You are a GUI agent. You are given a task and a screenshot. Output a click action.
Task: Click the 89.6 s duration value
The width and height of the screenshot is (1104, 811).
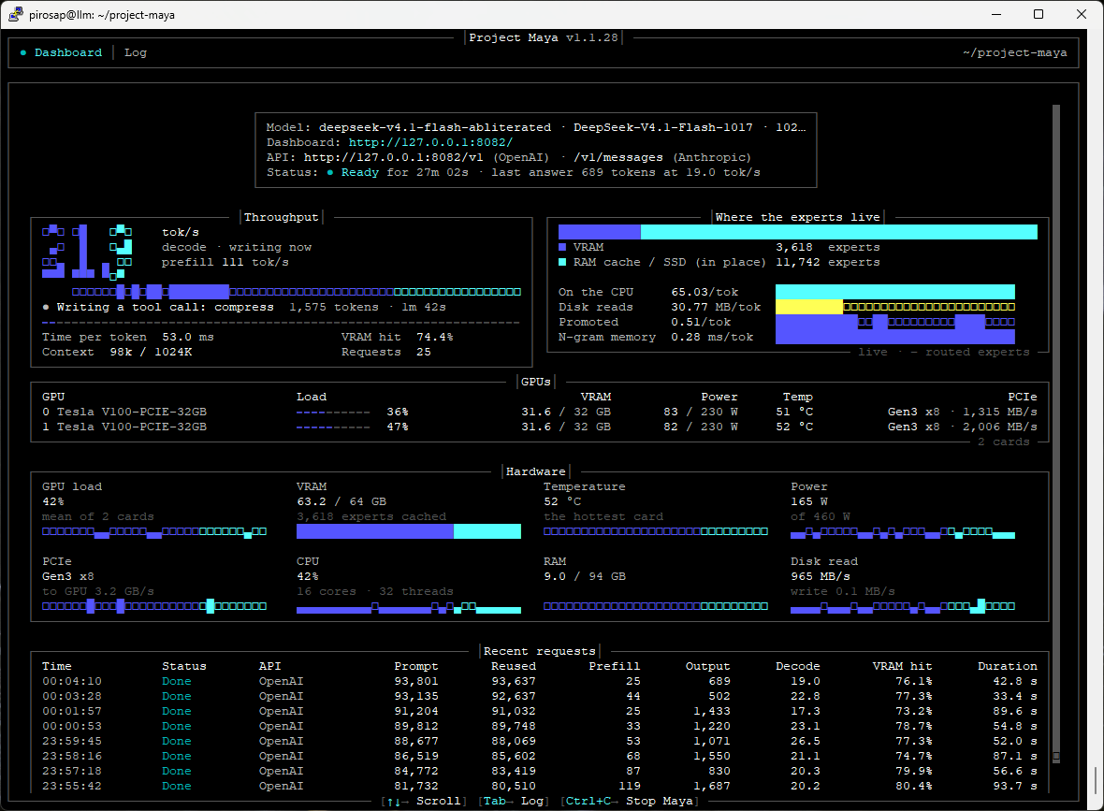point(1014,711)
